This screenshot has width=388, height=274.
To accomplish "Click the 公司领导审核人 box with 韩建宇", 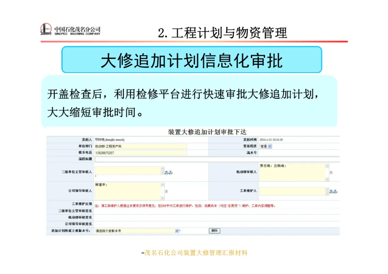I will [128, 191].
